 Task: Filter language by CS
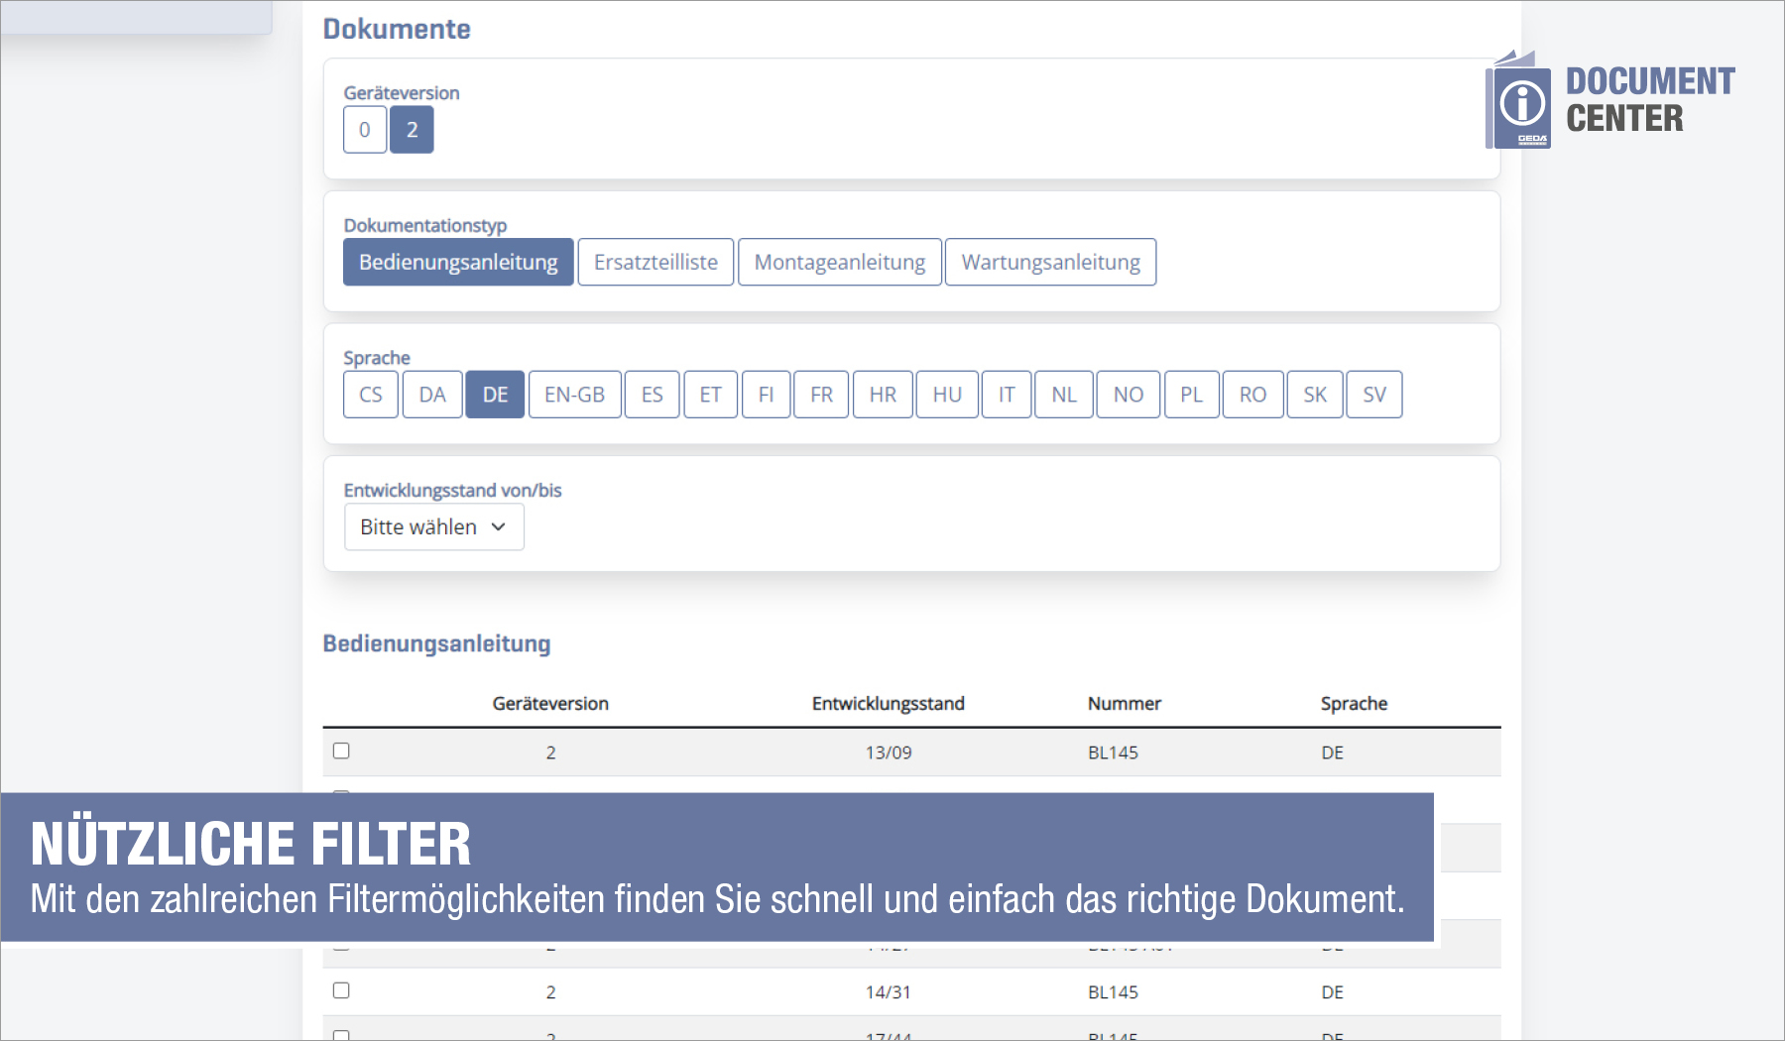tap(371, 395)
